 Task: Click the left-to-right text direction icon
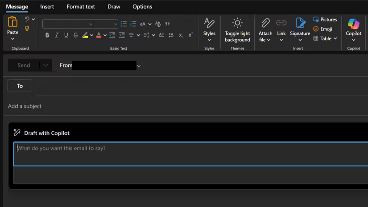[x=161, y=35]
